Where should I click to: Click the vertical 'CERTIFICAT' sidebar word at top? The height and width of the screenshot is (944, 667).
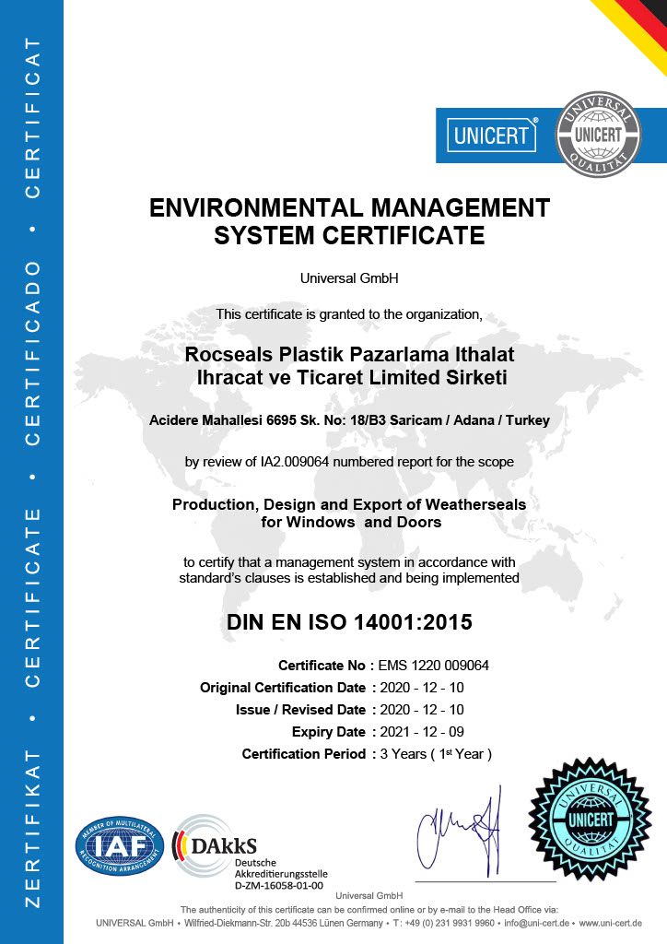32,118
